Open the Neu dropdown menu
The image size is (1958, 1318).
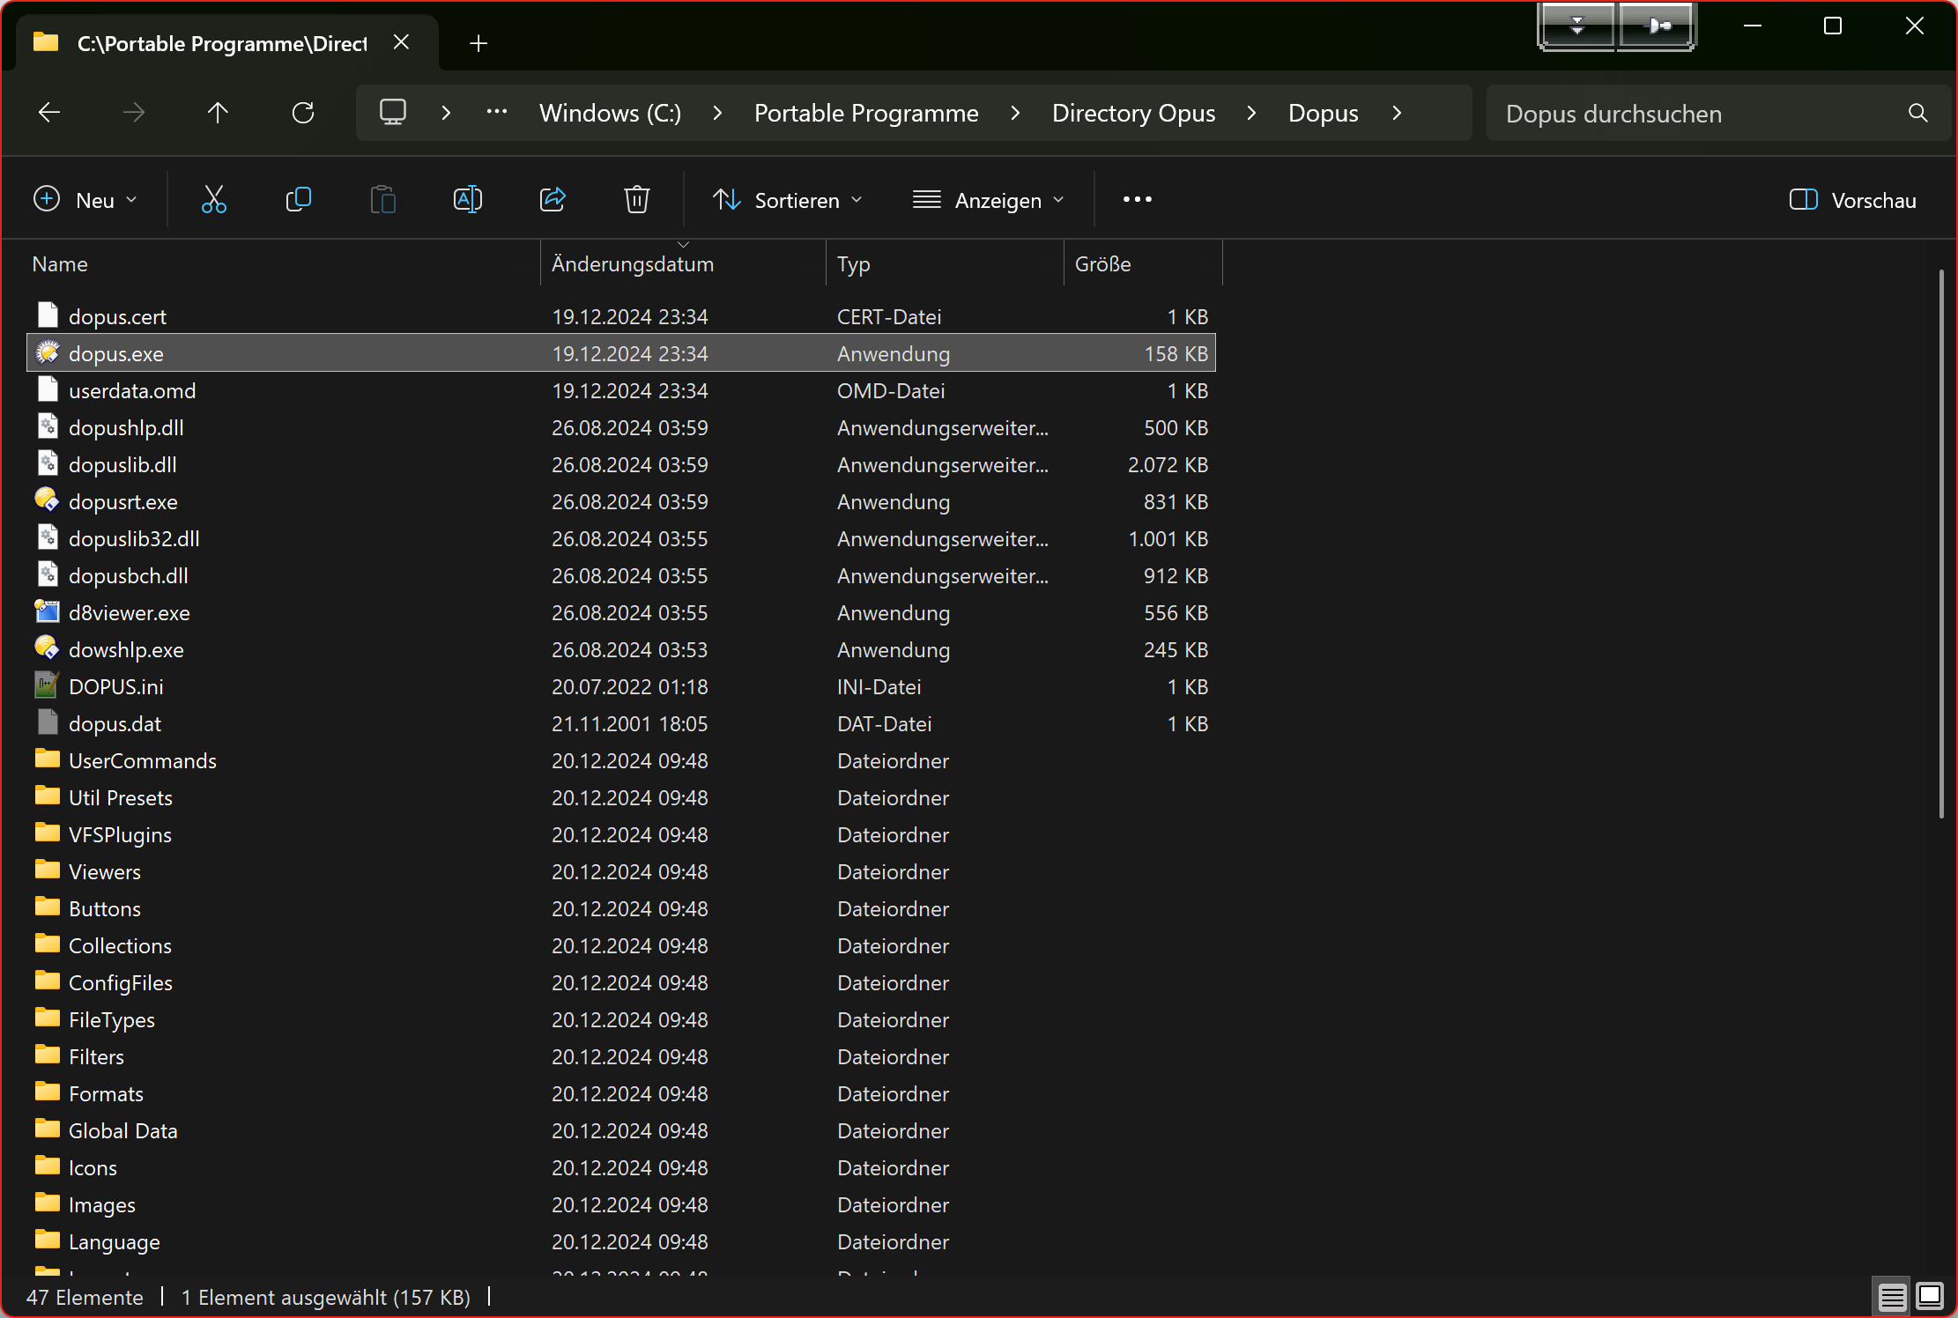click(x=85, y=200)
